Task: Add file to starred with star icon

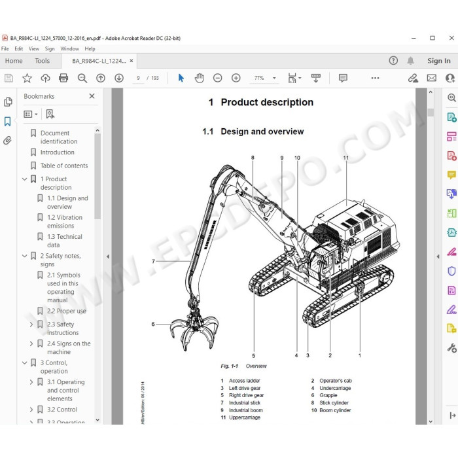Action: pos(27,78)
